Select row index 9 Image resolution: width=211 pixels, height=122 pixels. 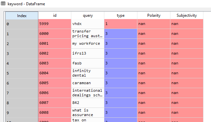pos(22,113)
